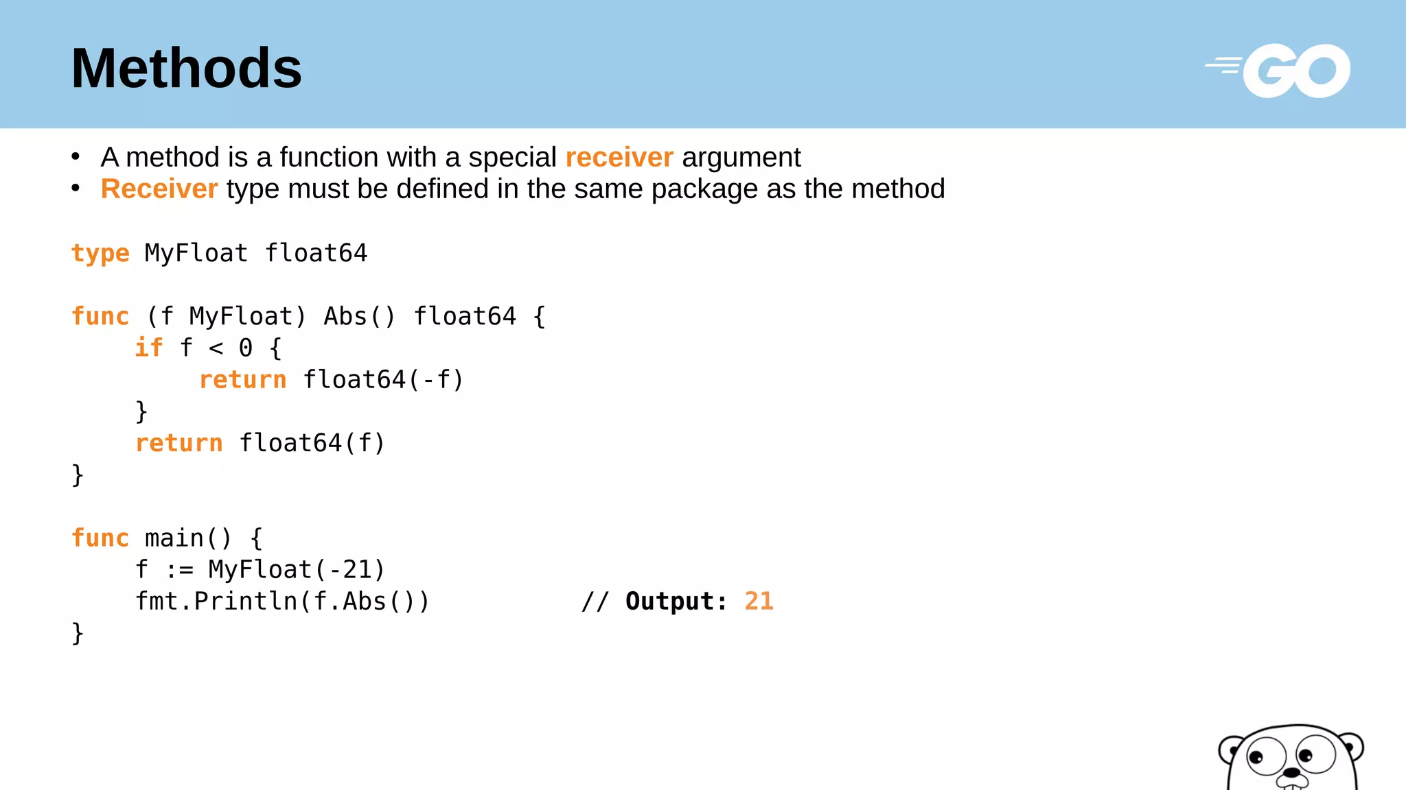
Task: Click the gopher mascot at bottom right
Action: [1291, 758]
